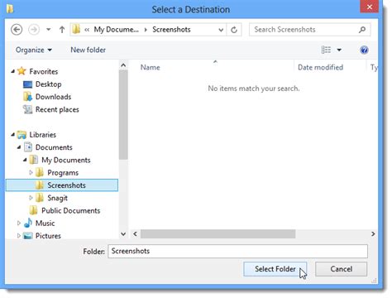Expand the Pictures library
392x298 pixels.
click(19, 236)
